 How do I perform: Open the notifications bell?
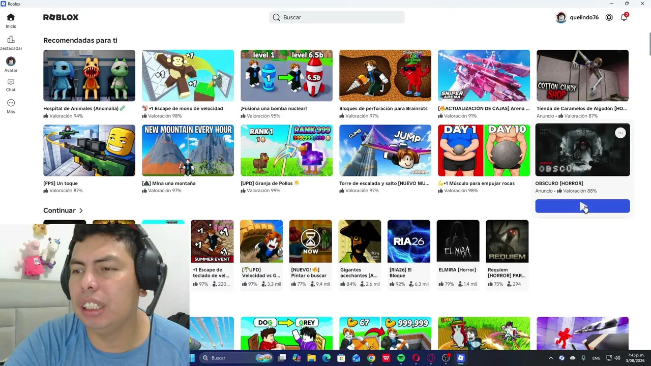624,17
